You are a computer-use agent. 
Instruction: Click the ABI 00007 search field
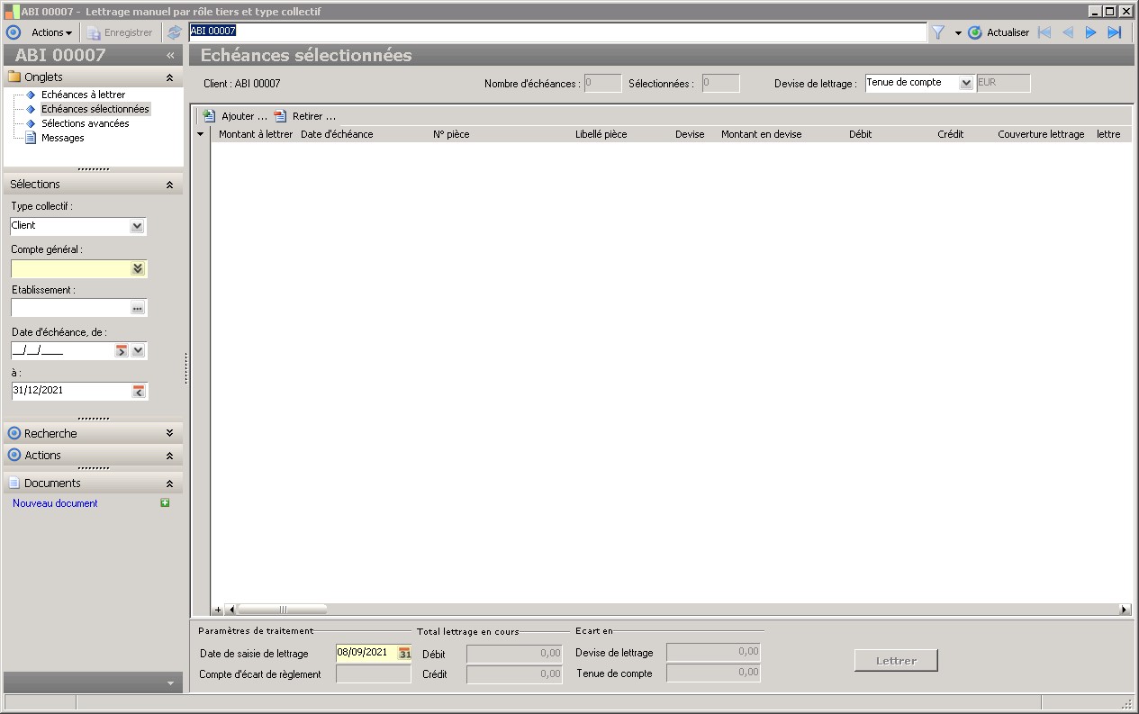(557, 32)
